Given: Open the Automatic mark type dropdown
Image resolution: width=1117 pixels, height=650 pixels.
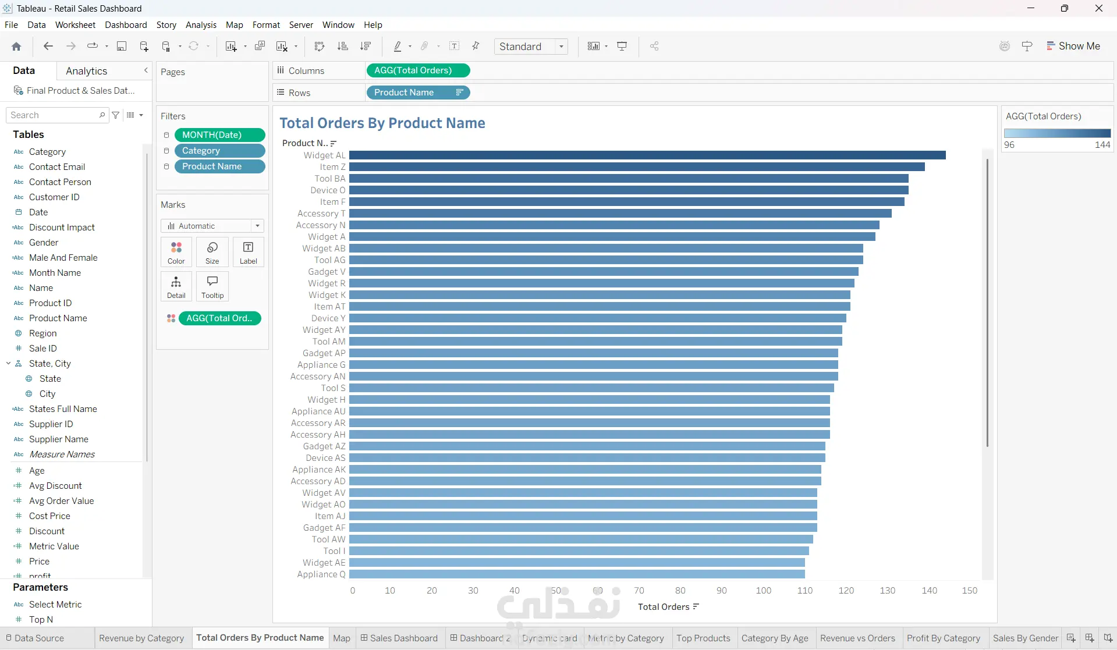Looking at the screenshot, I should tap(212, 226).
